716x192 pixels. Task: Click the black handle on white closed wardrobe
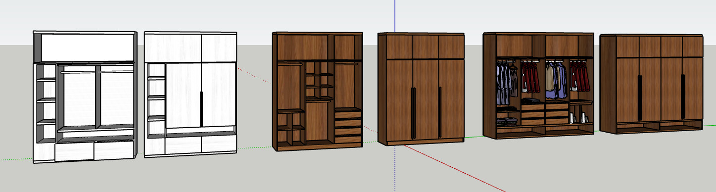pyautogui.click(x=201, y=109)
